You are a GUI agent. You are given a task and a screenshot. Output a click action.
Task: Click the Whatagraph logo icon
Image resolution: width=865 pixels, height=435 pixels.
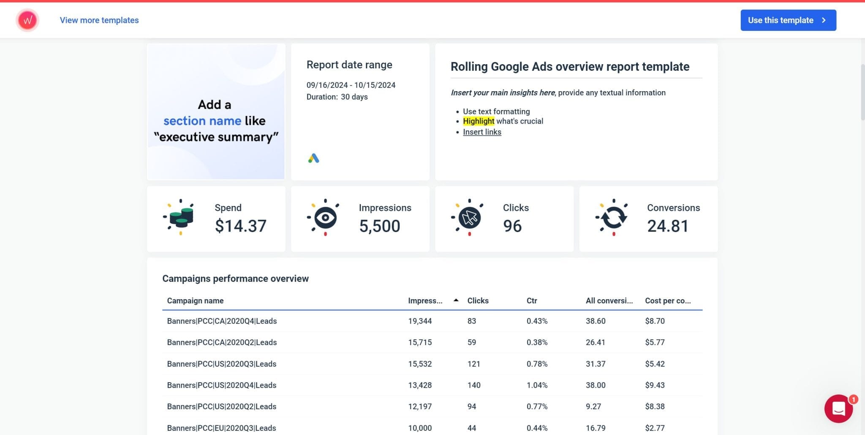27,20
